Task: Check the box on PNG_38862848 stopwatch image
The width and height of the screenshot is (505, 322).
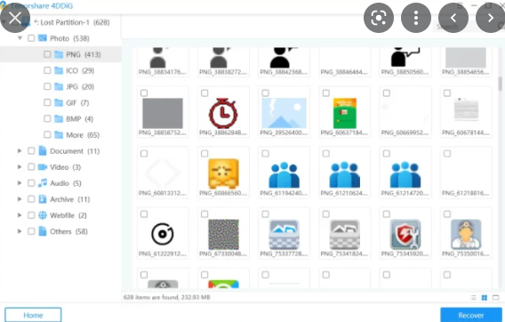Action: (x=204, y=93)
